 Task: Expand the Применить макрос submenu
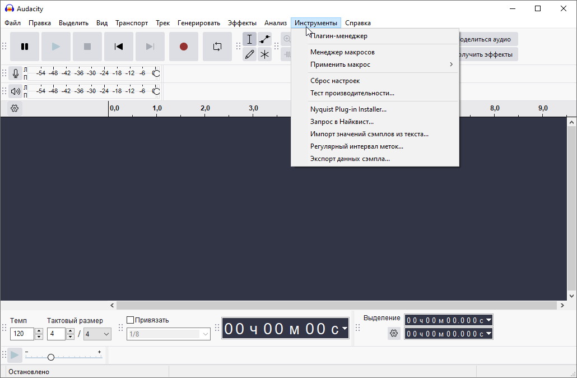pos(375,64)
